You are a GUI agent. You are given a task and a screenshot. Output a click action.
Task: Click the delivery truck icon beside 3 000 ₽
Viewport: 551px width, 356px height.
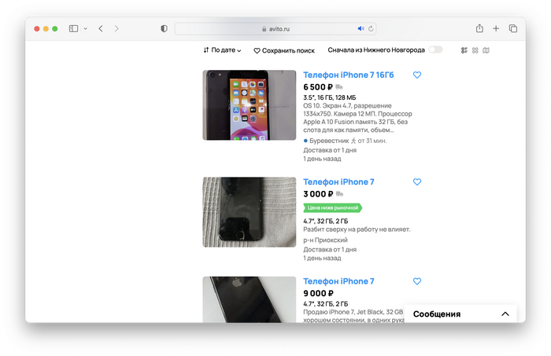[339, 194]
